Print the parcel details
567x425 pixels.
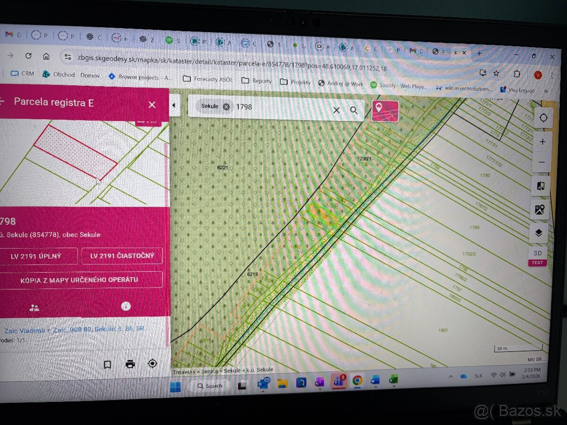(x=130, y=364)
